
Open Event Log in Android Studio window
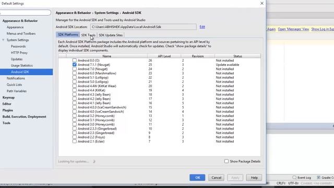tap(302, 178)
